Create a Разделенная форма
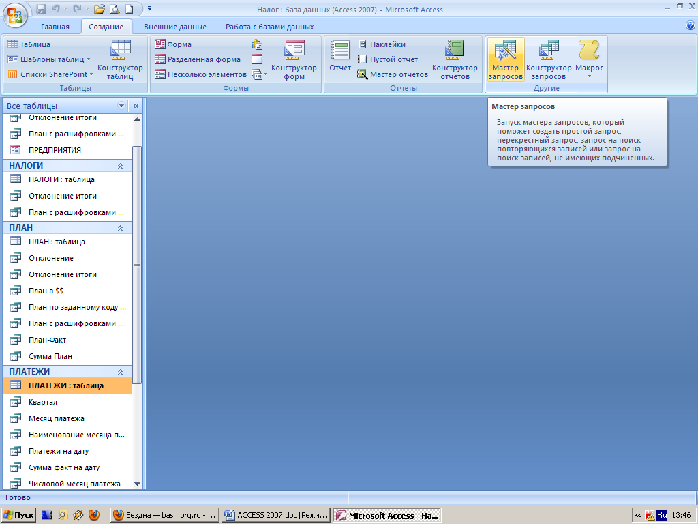The image size is (698, 524). point(198,59)
